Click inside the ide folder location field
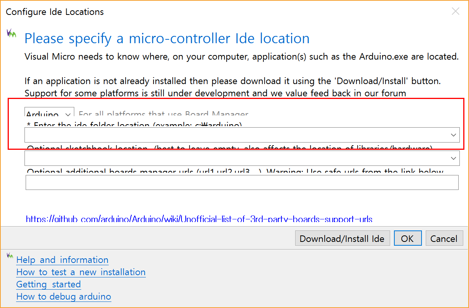Screen dimensions: 469x308 point(237,135)
